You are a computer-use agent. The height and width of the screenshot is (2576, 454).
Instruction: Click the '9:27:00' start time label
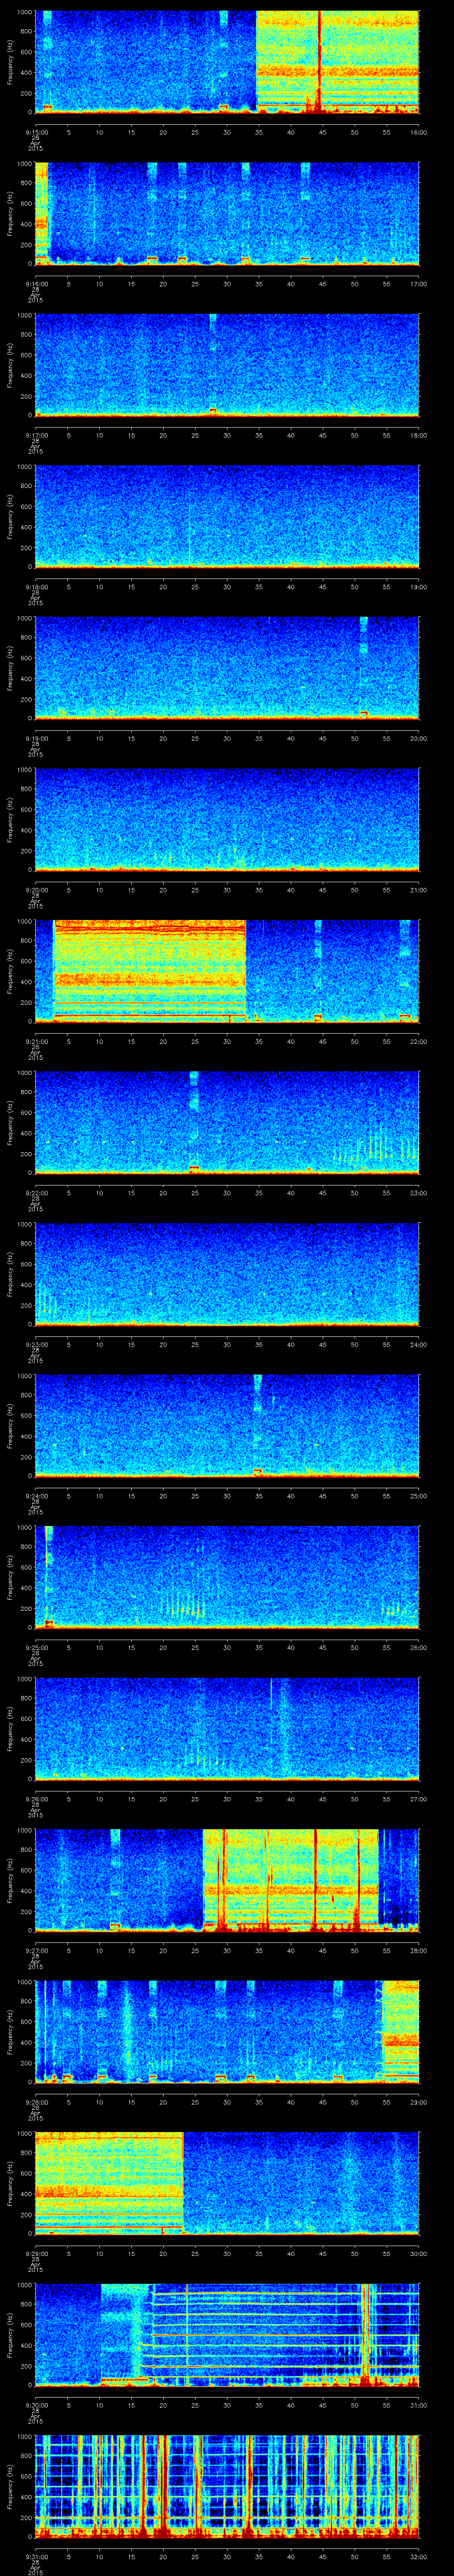pyautogui.click(x=36, y=1950)
